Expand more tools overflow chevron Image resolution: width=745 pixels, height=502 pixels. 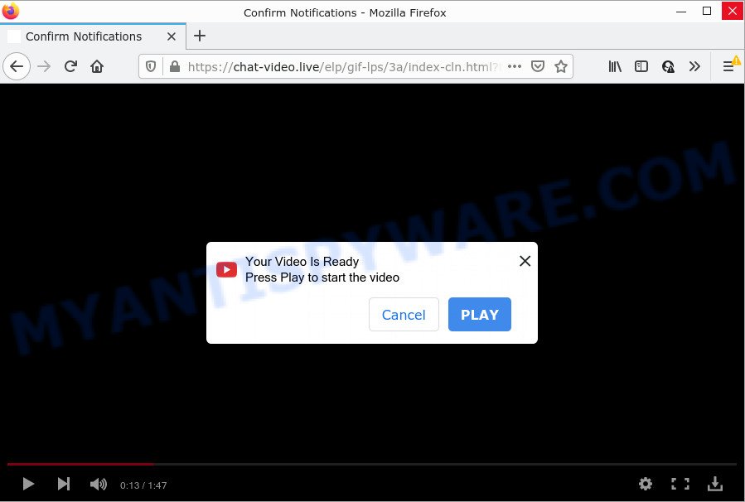(694, 66)
